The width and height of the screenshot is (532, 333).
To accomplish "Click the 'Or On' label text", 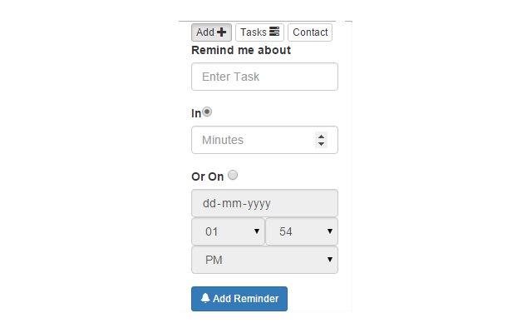I will tap(207, 176).
